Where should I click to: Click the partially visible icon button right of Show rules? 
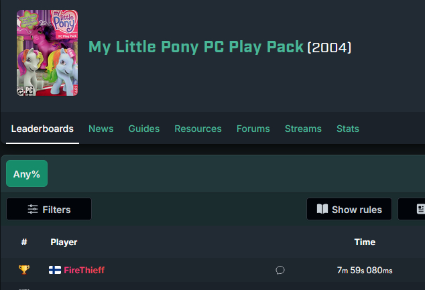(413, 209)
